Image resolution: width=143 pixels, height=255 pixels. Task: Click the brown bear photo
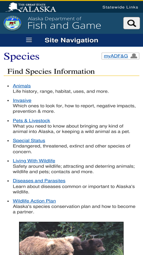tap(71, 239)
